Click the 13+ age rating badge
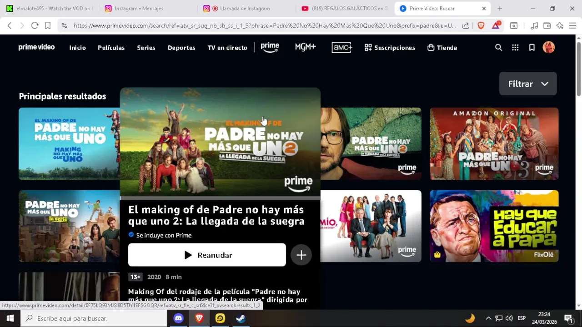 point(135,277)
